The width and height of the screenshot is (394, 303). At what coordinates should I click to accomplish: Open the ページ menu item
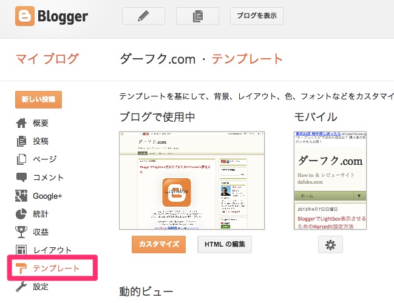tap(45, 159)
